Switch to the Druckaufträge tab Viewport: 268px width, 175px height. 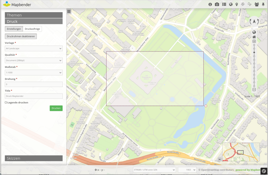tap(32, 29)
